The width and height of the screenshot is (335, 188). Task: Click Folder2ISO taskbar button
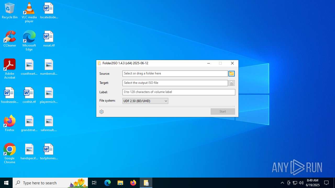point(146,183)
